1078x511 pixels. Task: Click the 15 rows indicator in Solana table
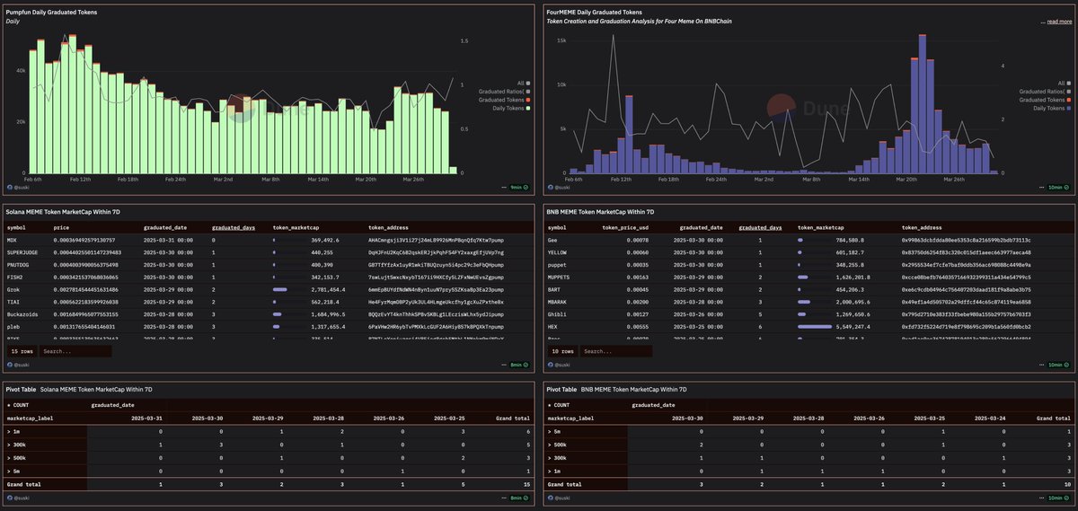pos(21,351)
